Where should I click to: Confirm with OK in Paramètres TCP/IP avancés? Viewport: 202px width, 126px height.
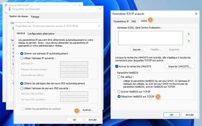[172, 115]
